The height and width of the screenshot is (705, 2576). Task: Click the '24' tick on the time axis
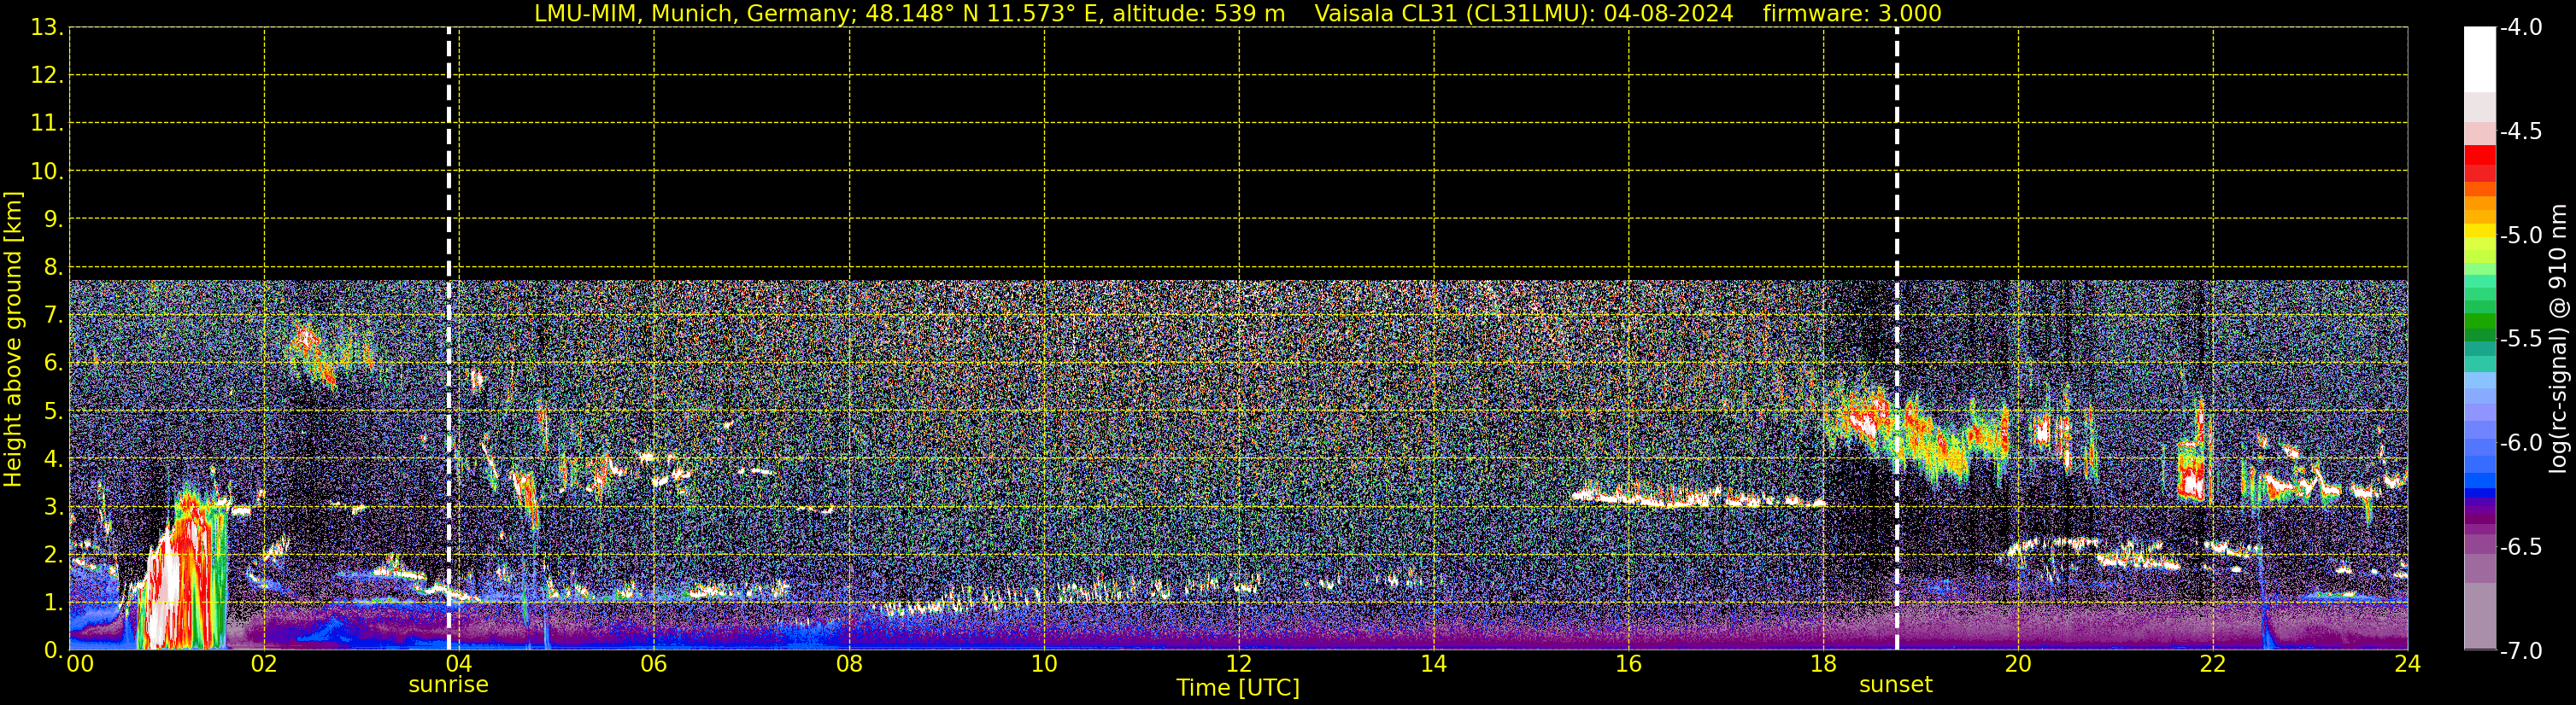[2407, 664]
